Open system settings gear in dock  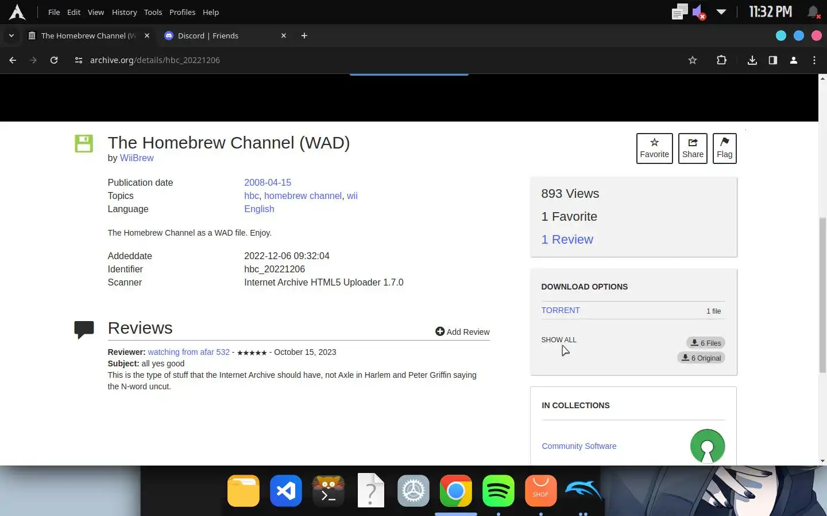click(413, 491)
